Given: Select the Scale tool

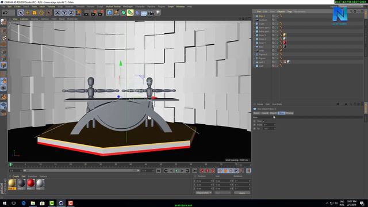Looking at the screenshot, I should 34,13.
